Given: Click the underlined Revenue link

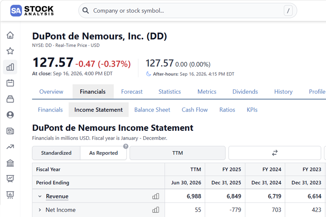Looking at the screenshot, I should 57,196.
